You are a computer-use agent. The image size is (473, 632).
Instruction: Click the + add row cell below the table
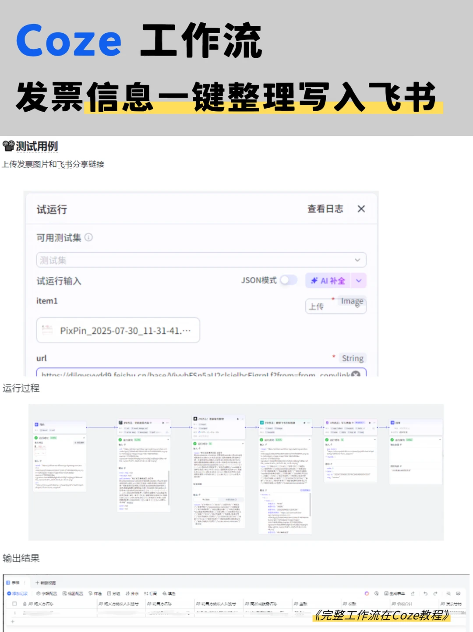pyautogui.click(x=13, y=621)
